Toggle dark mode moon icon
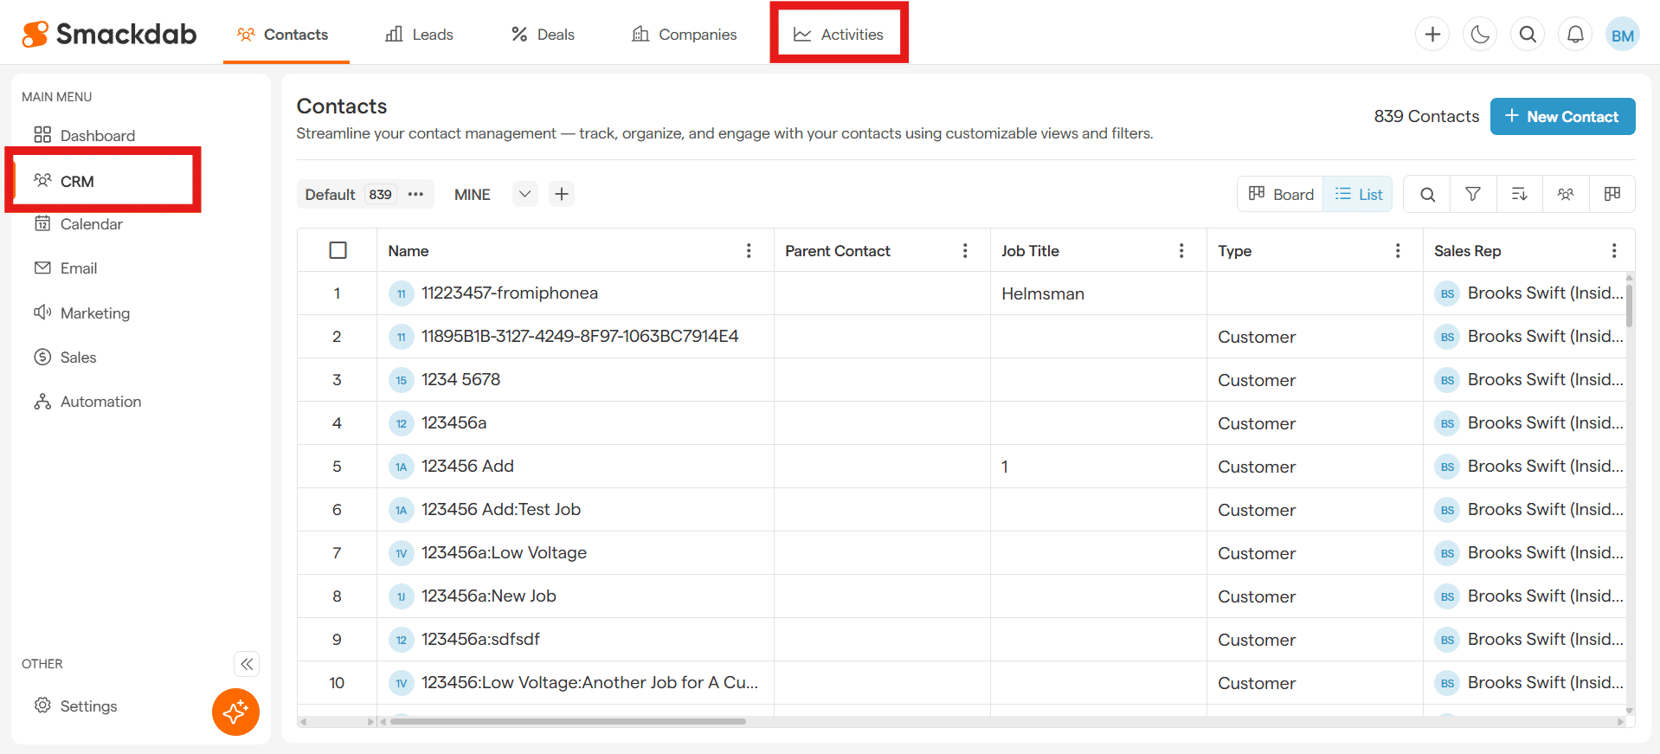1660x754 pixels. [1480, 35]
